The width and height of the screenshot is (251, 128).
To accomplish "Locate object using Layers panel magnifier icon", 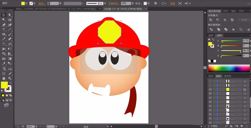I will tap(226, 126).
